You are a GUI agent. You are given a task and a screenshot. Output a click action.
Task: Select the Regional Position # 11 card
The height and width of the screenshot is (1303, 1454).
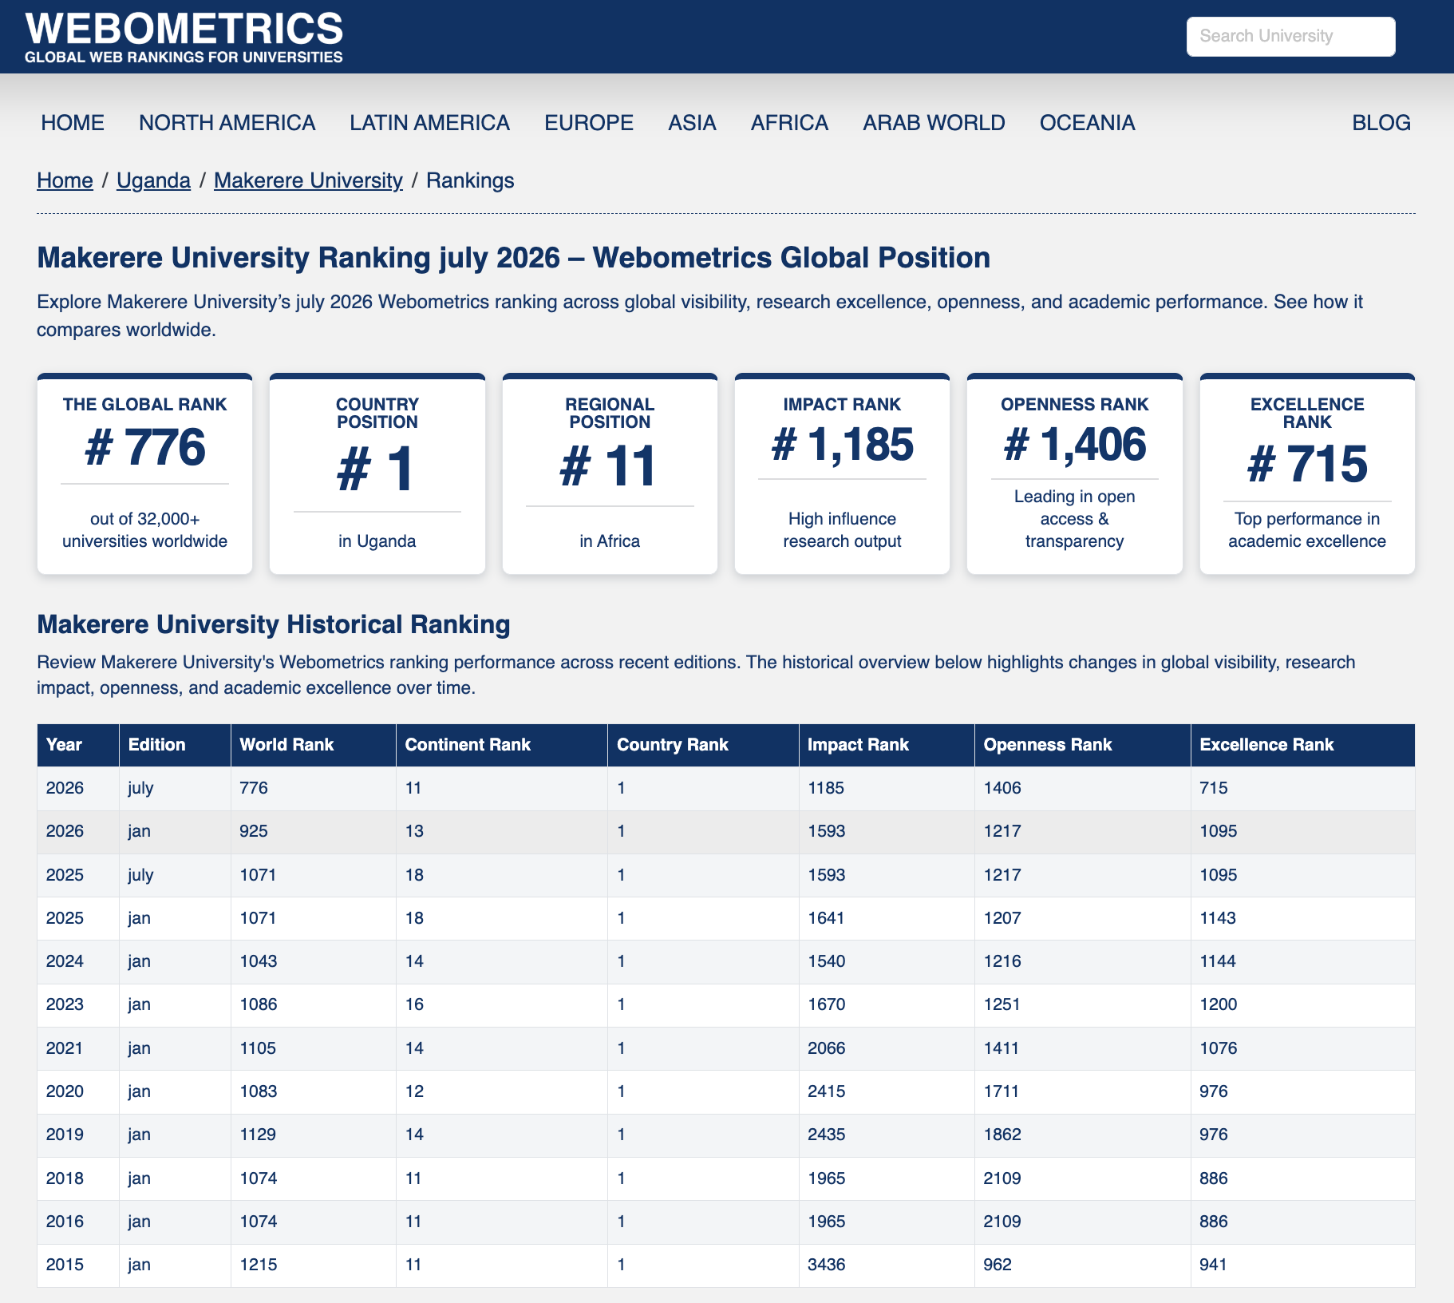(x=610, y=473)
